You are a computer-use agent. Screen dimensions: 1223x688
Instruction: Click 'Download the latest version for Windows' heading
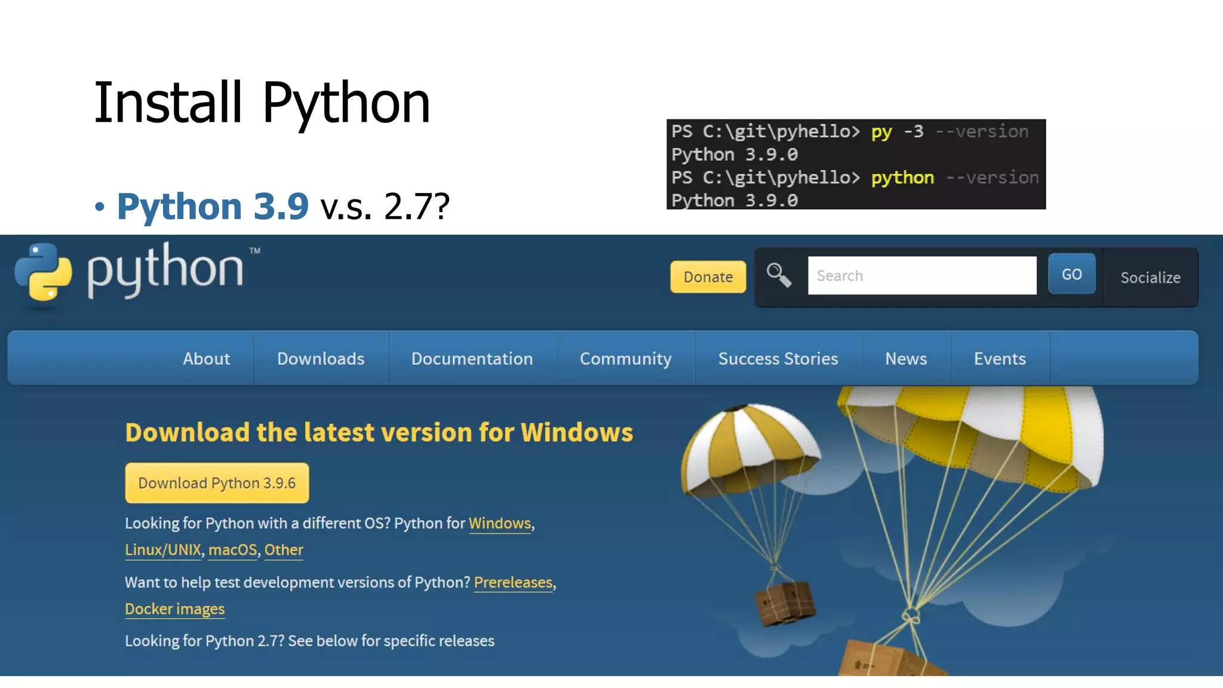pyautogui.click(x=379, y=432)
